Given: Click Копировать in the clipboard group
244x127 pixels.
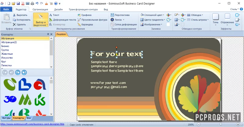Looking at the screenshot, I should (x=21, y=20).
